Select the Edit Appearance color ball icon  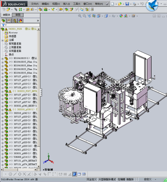tap(121, 16)
